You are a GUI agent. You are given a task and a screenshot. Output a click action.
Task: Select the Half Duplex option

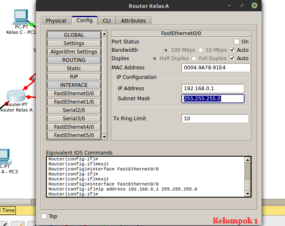coord(155,58)
